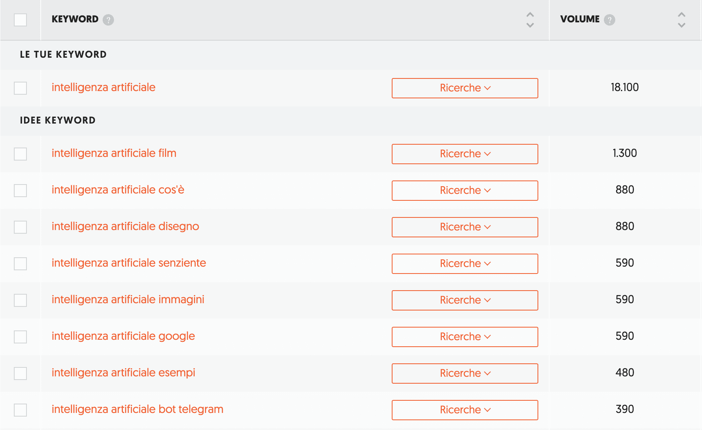Open Ricerche dropdown for 'intelligenza artificiale'
The height and width of the screenshot is (430, 702).
pyautogui.click(x=465, y=88)
